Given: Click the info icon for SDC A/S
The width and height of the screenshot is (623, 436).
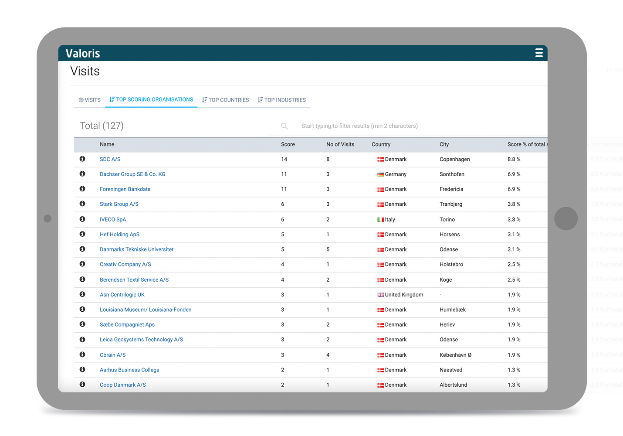Looking at the screenshot, I should [x=82, y=159].
